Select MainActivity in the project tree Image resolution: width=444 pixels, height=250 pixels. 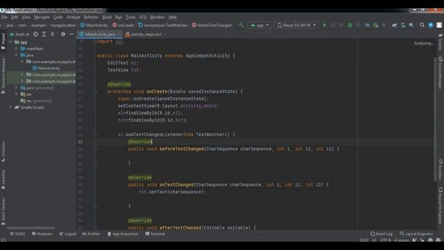click(x=49, y=68)
